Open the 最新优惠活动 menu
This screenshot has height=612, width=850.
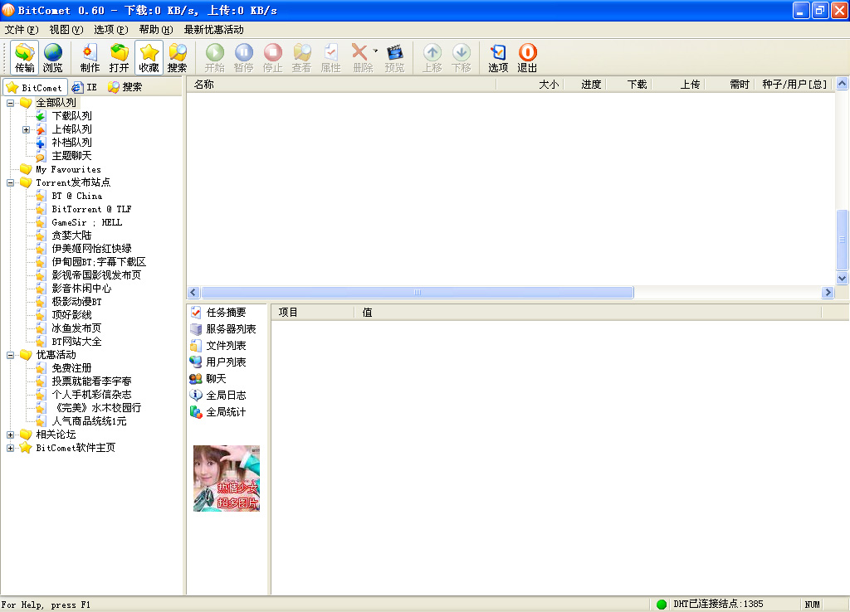coord(213,30)
